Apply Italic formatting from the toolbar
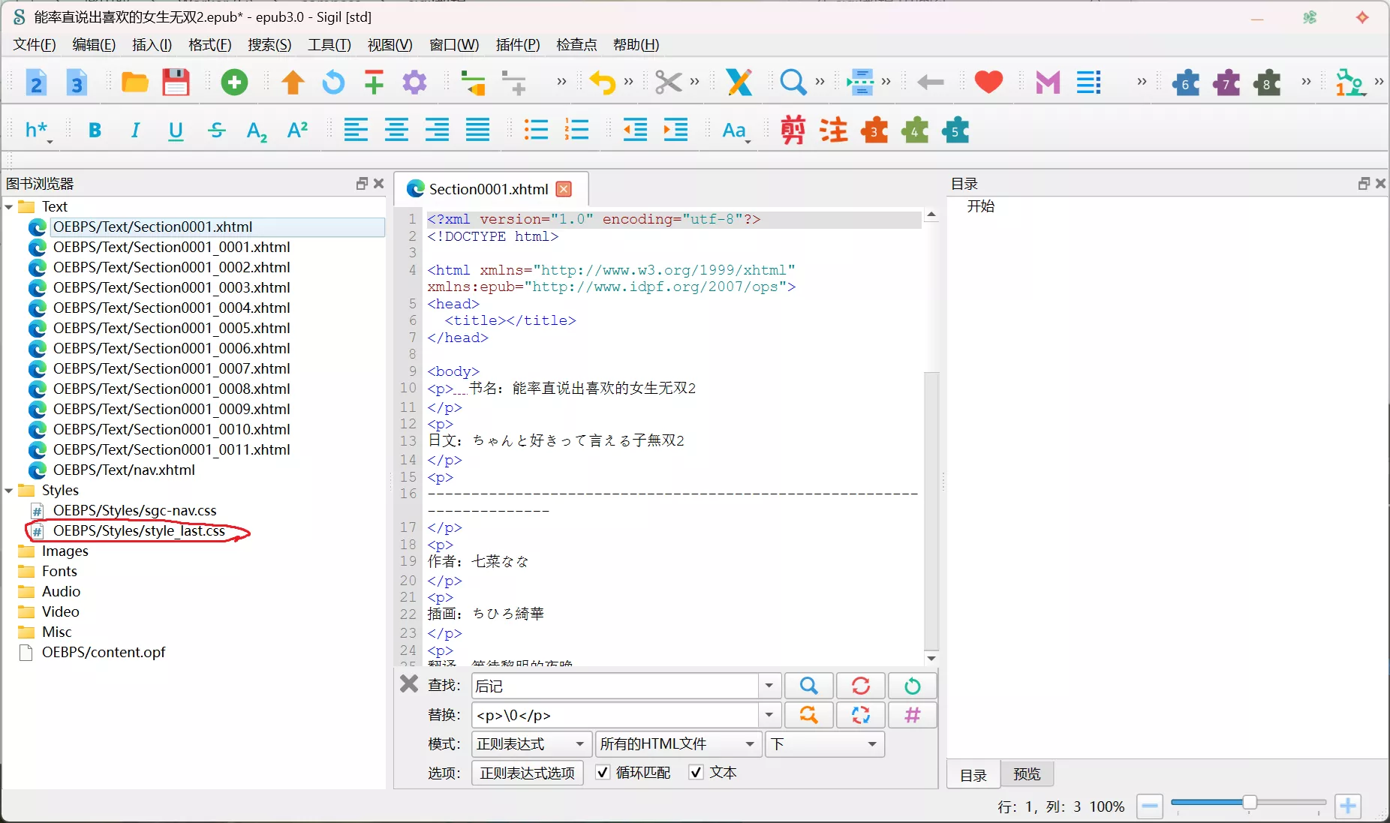 [135, 131]
